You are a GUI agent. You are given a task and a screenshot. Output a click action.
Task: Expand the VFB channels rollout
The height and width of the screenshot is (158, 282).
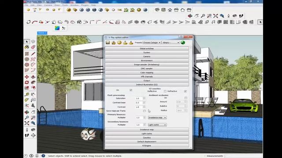coord(147,76)
